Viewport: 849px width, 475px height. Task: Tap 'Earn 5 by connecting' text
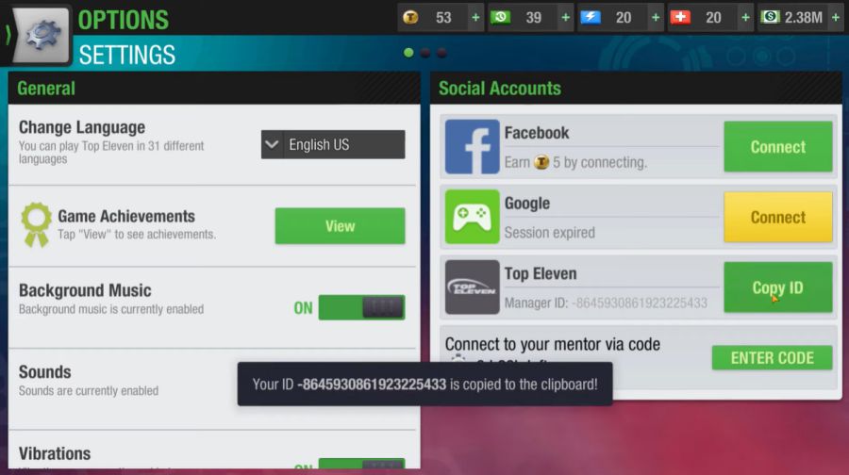coord(575,162)
